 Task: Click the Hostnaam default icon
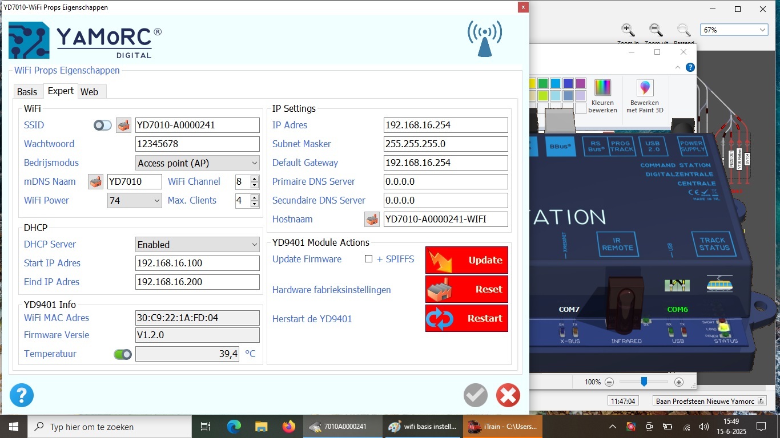pyautogui.click(x=372, y=219)
